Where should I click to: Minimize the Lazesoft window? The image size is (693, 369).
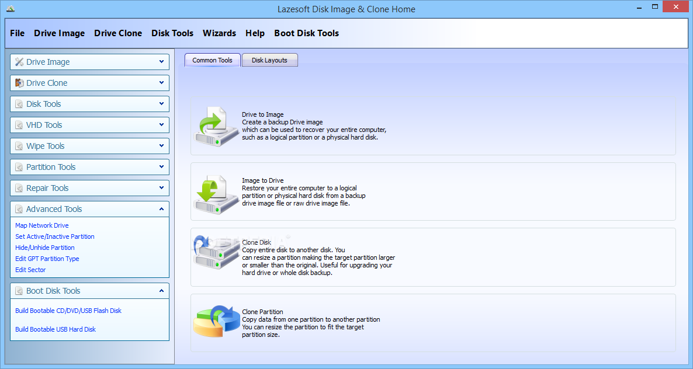coord(639,7)
